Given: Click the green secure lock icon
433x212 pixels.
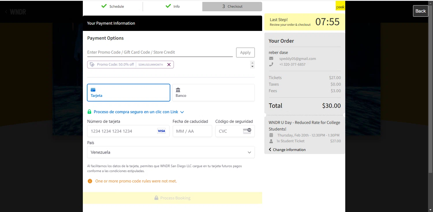Looking at the screenshot, I should tap(89, 112).
